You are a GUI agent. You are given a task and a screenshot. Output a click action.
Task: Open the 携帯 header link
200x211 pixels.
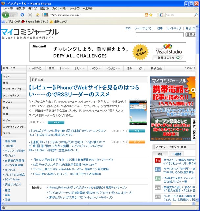[x=160, y=28]
